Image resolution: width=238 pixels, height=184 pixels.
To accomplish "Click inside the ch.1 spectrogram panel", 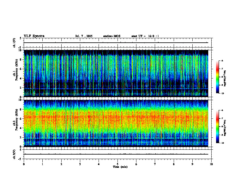I will click(x=116, y=73).
